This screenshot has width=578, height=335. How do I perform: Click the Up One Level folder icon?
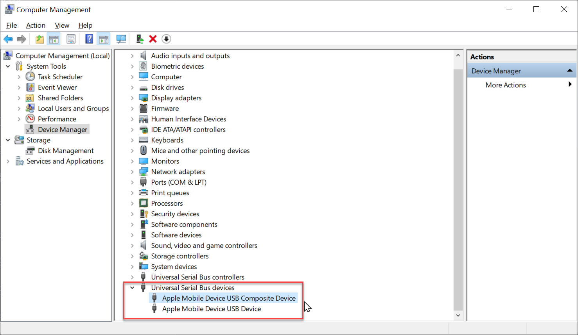coord(39,39)
